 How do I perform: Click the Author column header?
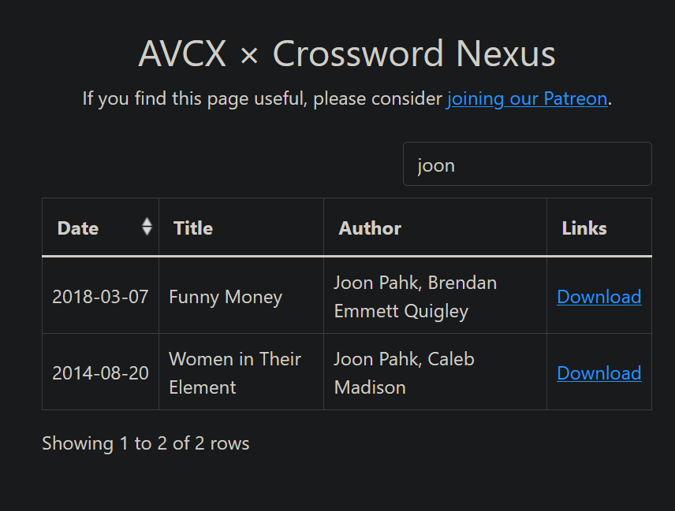click(370, 228)
